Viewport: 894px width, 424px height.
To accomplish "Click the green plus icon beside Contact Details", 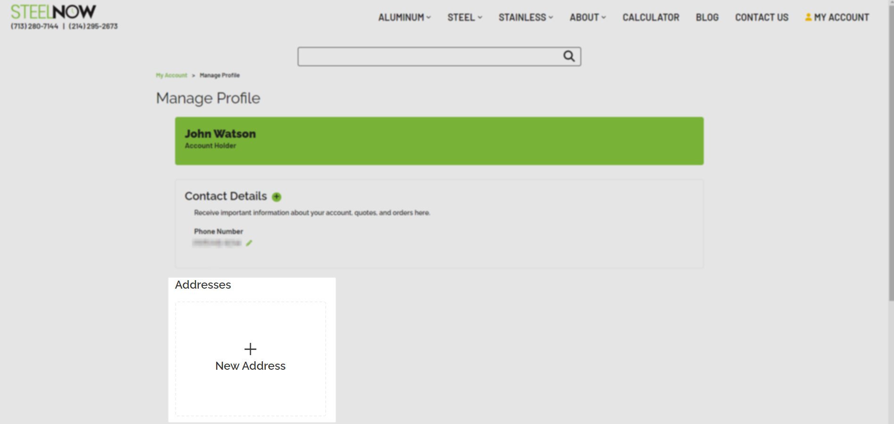I will click(x=277, y=197).
